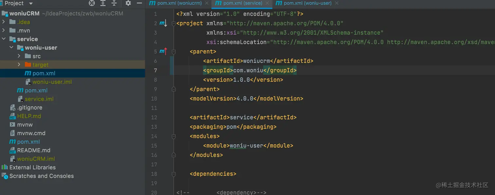Click pom text in packaging tag
This screenshot has width=495, height=195.
pyautogui.click(x=231, y=127)
